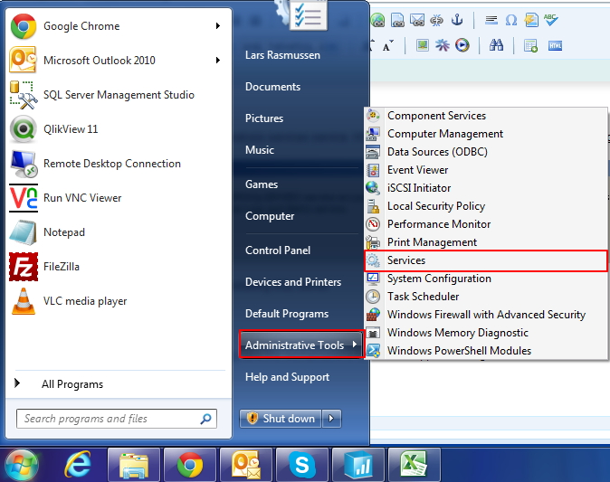The width and height of the screenshot is (610, 482).
Task: Insert image using picture icon
Action: point(422,45)
